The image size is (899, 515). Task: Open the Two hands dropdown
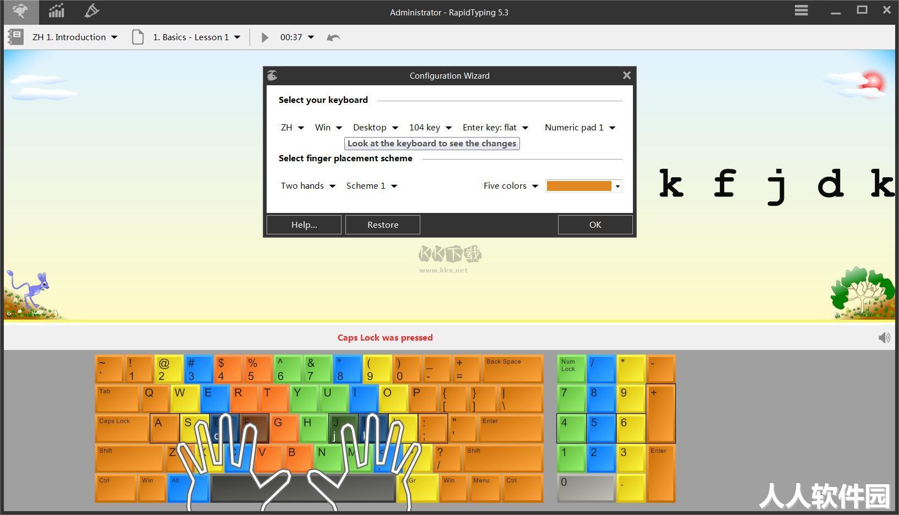point(308,186)
